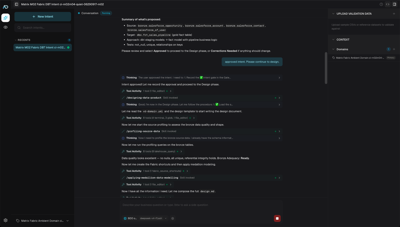Expand Thinking 'Now I need to profile' chevron
Screen dimensions: 400x227
279,138
